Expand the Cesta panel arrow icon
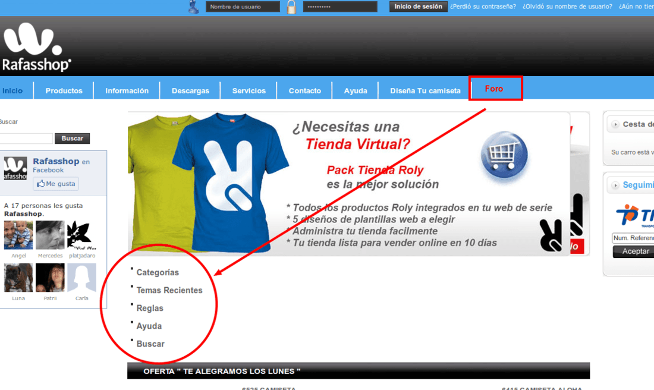The height and width of the screenshot is (390, 654). [x=615, y=124]
